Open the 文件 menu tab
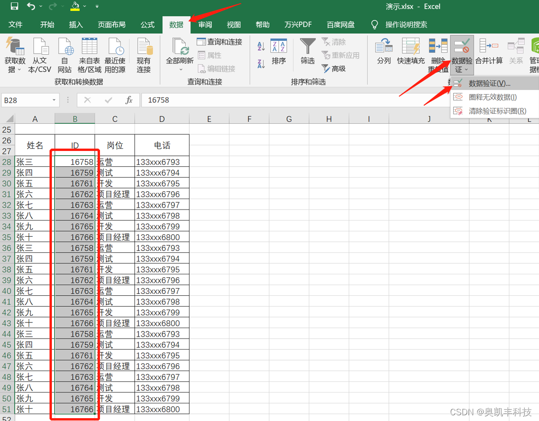Screen dimensions: 539x421 coord(15,25)
